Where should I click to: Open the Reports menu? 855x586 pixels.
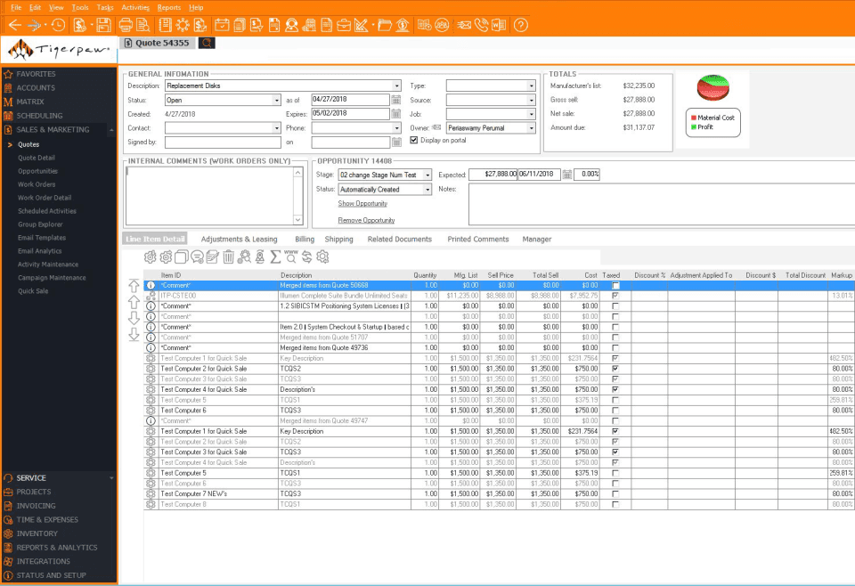pos(168,8)
